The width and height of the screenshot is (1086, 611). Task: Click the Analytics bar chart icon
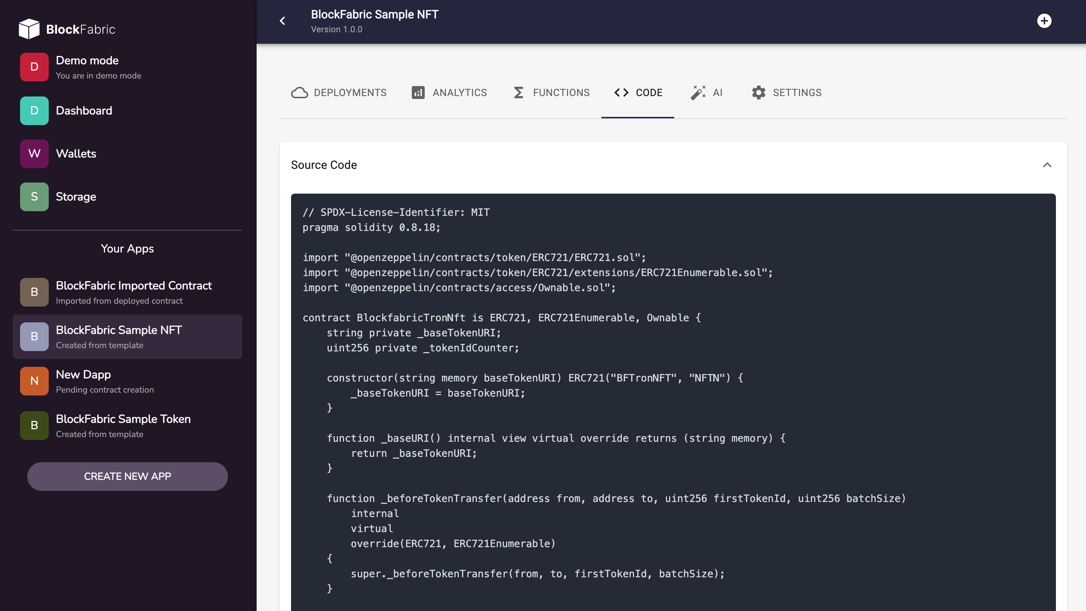coord(418,92)
